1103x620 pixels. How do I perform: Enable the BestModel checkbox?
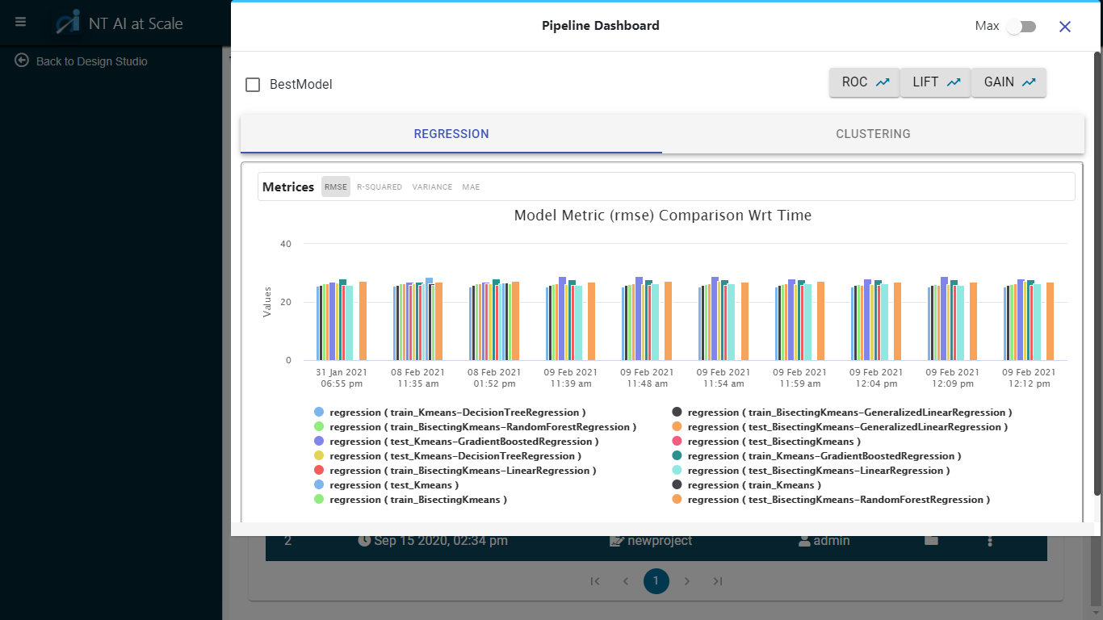pyautogui.click(x=253, y=85)
